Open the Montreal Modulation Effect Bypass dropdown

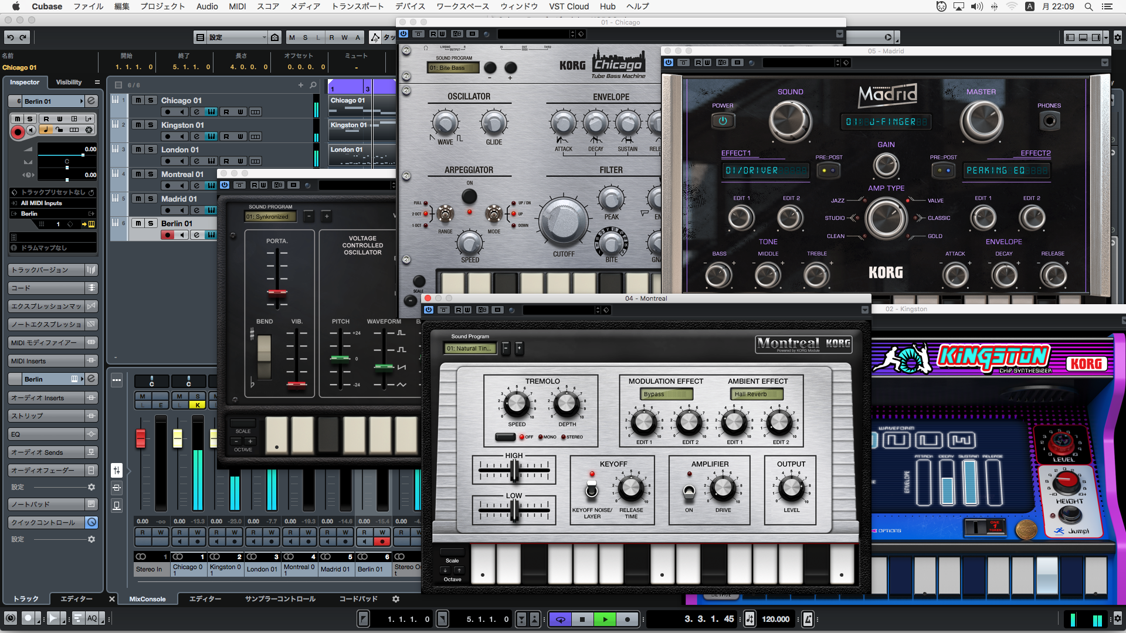coord(667,394)
